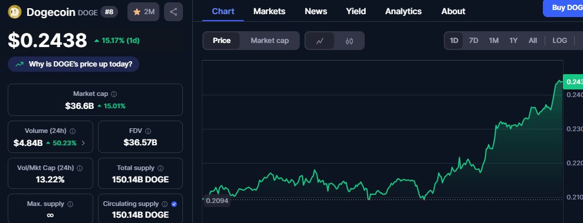This screenshot has height=223, width=583.
Task: Open the Markets tab
Action: 269,12
